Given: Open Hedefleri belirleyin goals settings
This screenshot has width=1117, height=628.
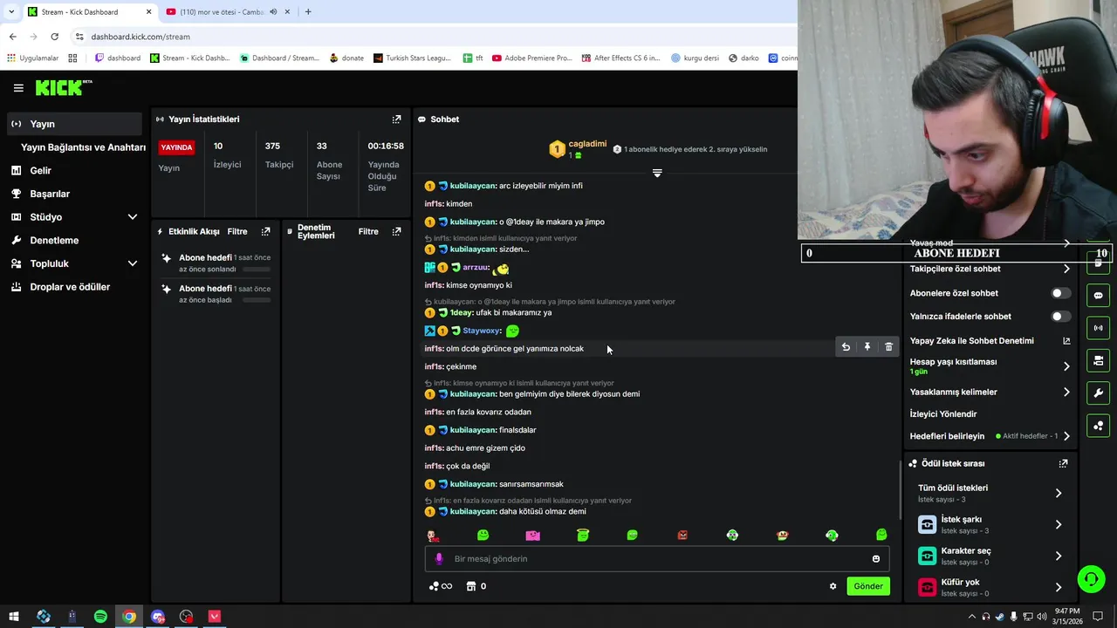Looking at the screenshot, I should [990, 436].
